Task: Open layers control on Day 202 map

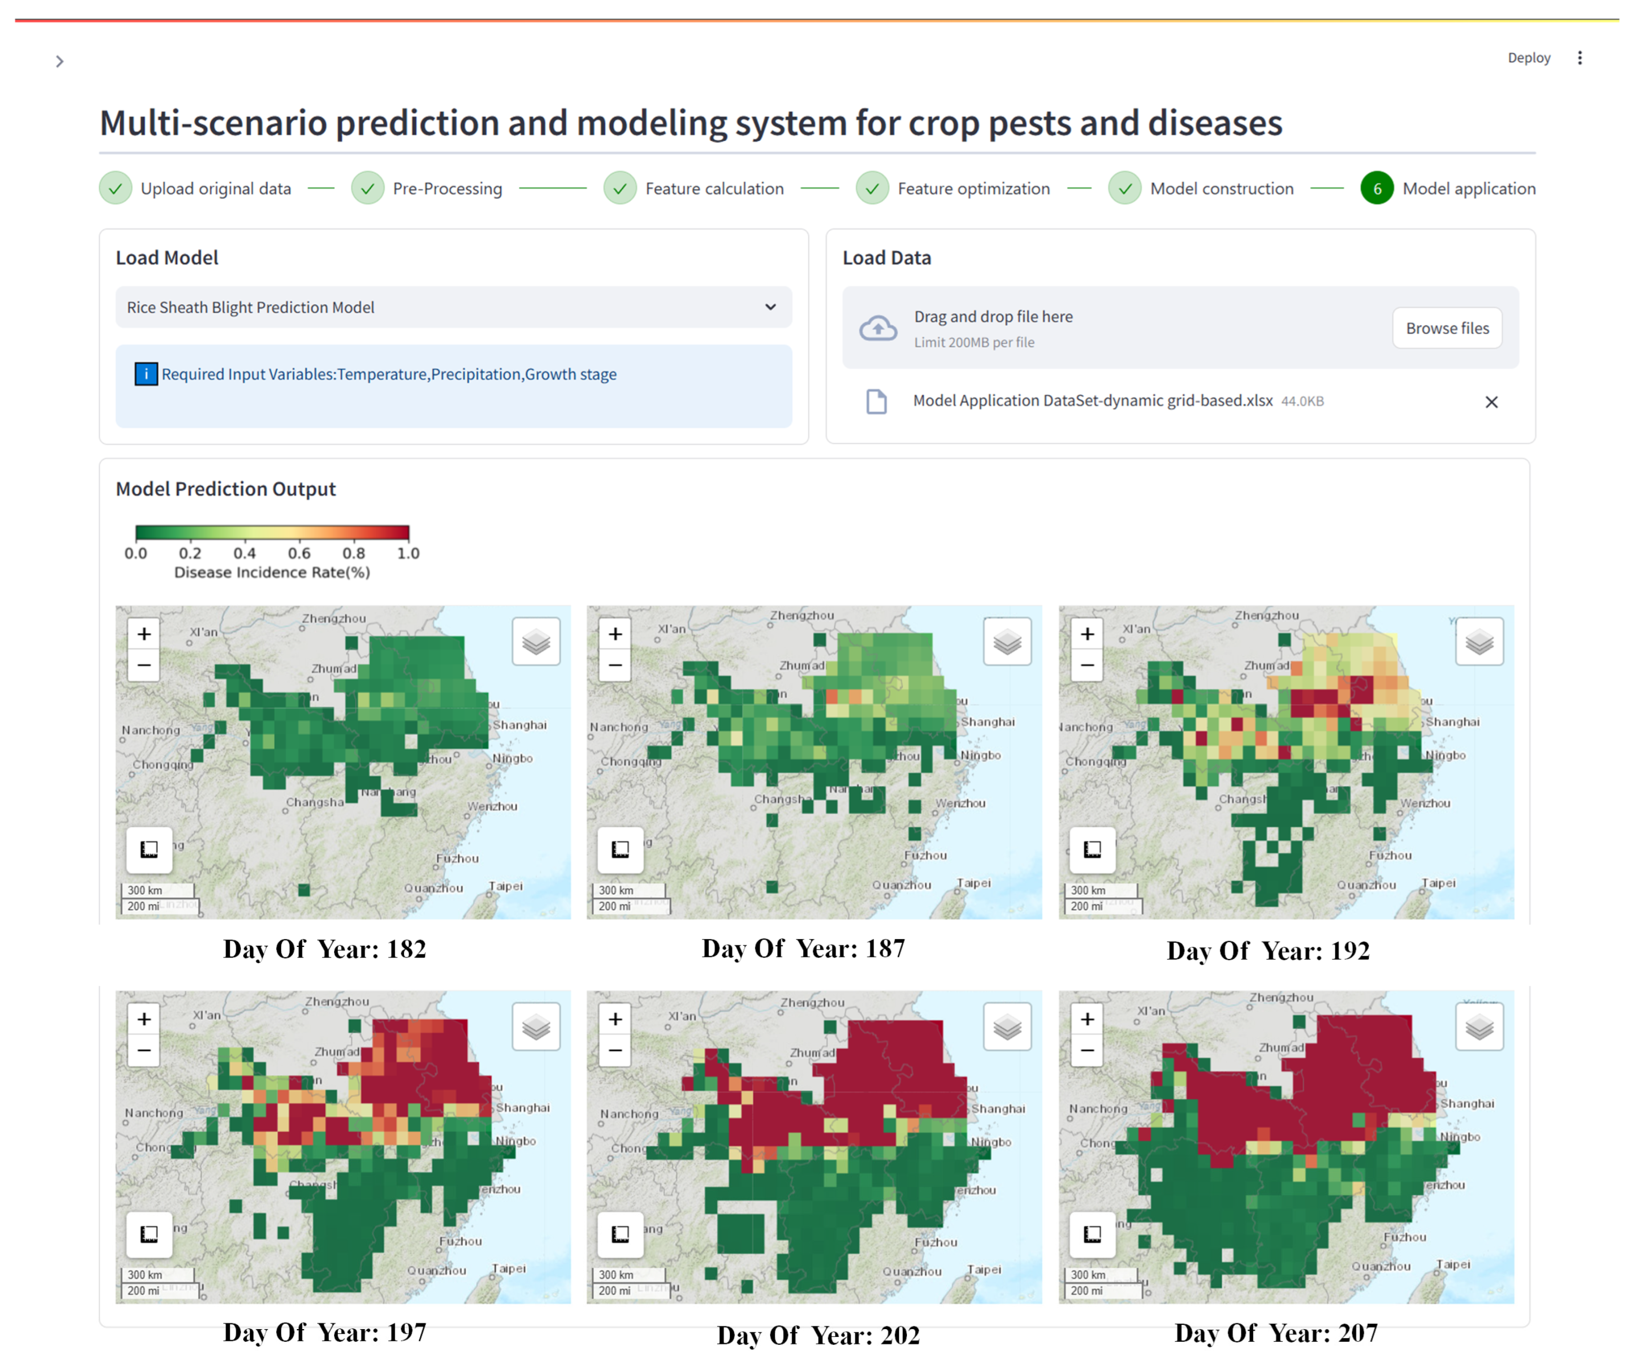Action: [x=1007, y=1027]
